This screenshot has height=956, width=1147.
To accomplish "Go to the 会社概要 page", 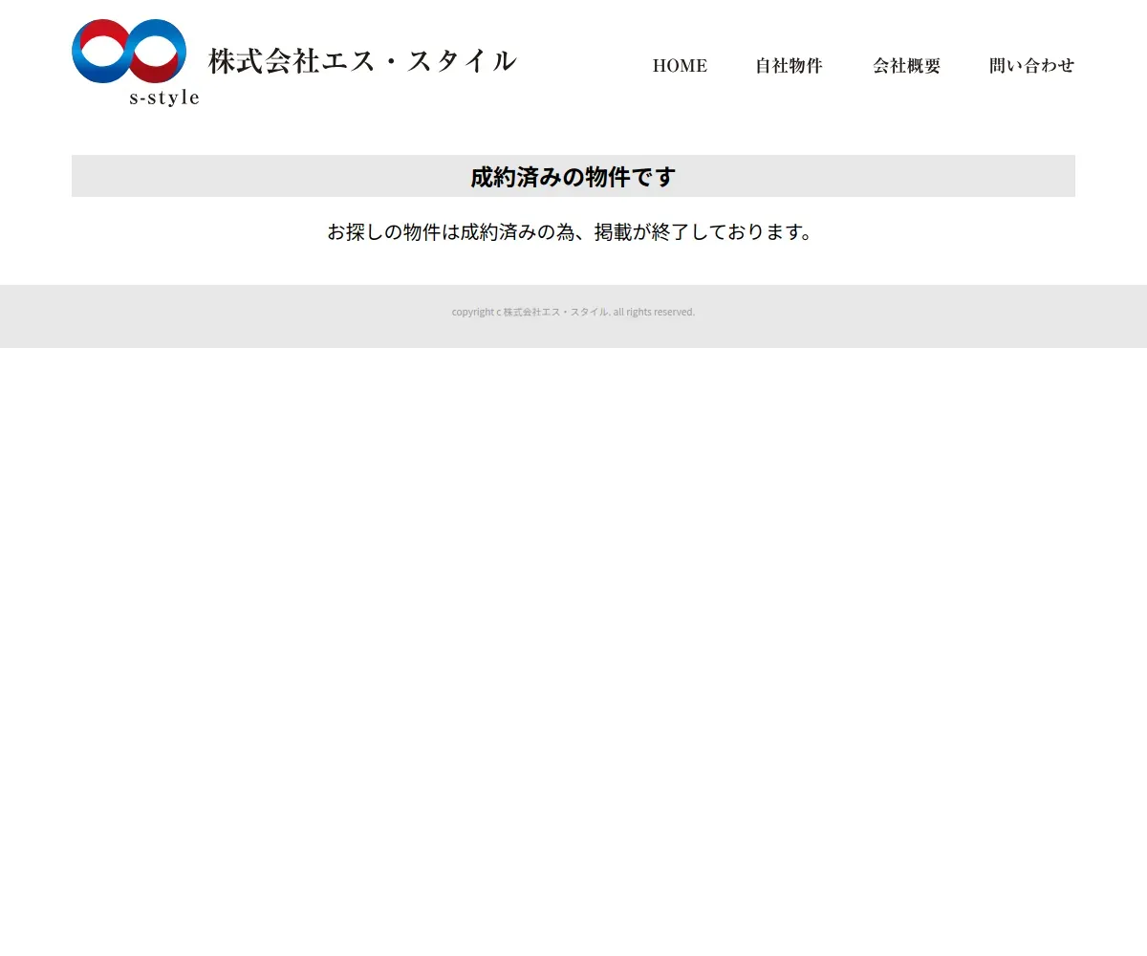I will tap(906, 66).
